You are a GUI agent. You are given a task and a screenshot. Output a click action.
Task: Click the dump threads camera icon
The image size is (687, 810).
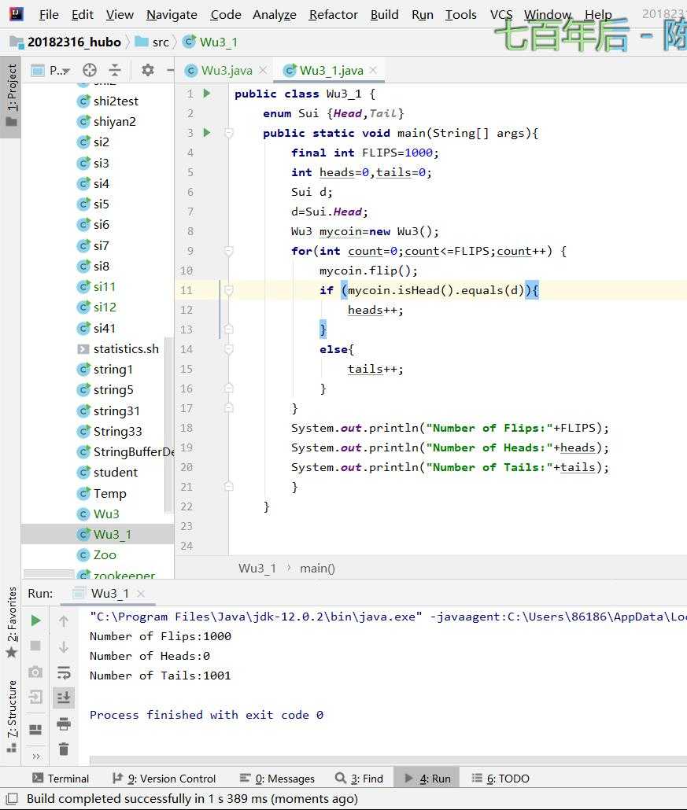pos(35,672)
